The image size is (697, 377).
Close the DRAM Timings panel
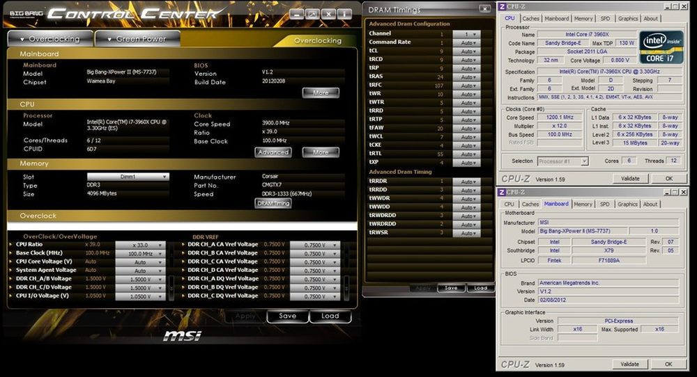coord(484,9)
